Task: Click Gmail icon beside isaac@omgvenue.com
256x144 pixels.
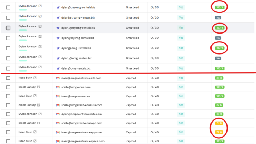Action: click(58, 96)
